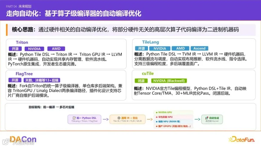The width and height of the screenshot is (261, 147).
Task: Click the 华为昇腾 NPU backend row
Action: tap(173, 117)
